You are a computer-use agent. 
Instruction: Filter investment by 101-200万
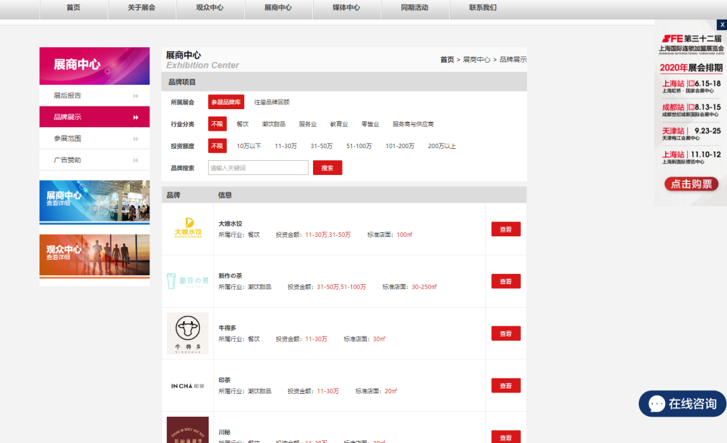[400, 146]
